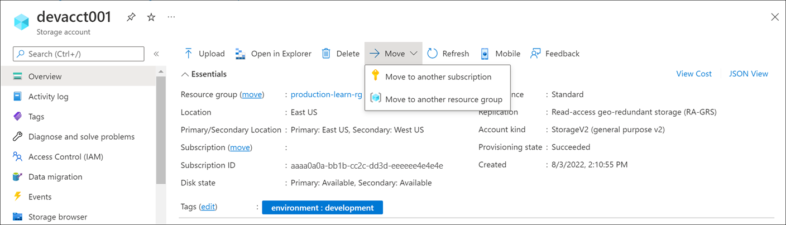
Task: Close the storage account blade
Action: click(x=774, y=17)
